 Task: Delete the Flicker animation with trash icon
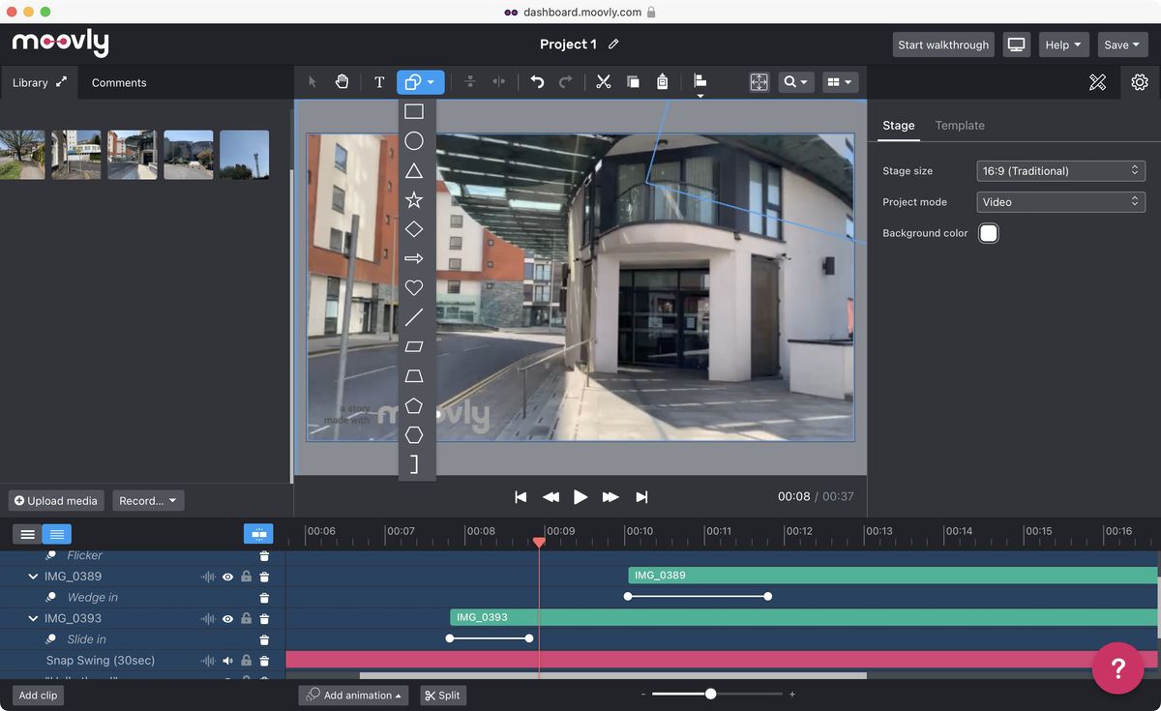(264, 556)
